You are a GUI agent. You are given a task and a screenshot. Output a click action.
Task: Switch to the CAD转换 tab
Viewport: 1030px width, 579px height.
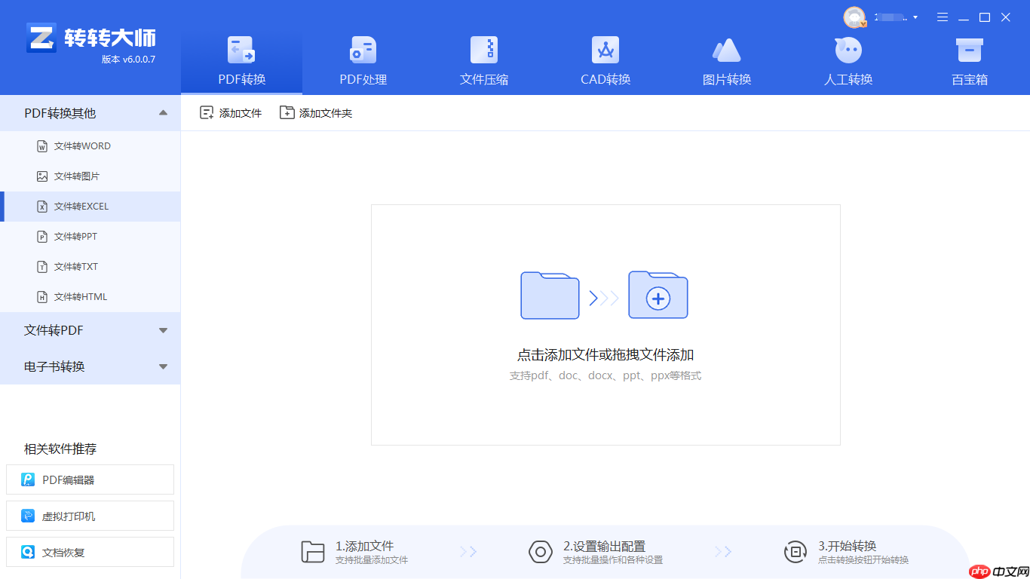tap(605, 63)
